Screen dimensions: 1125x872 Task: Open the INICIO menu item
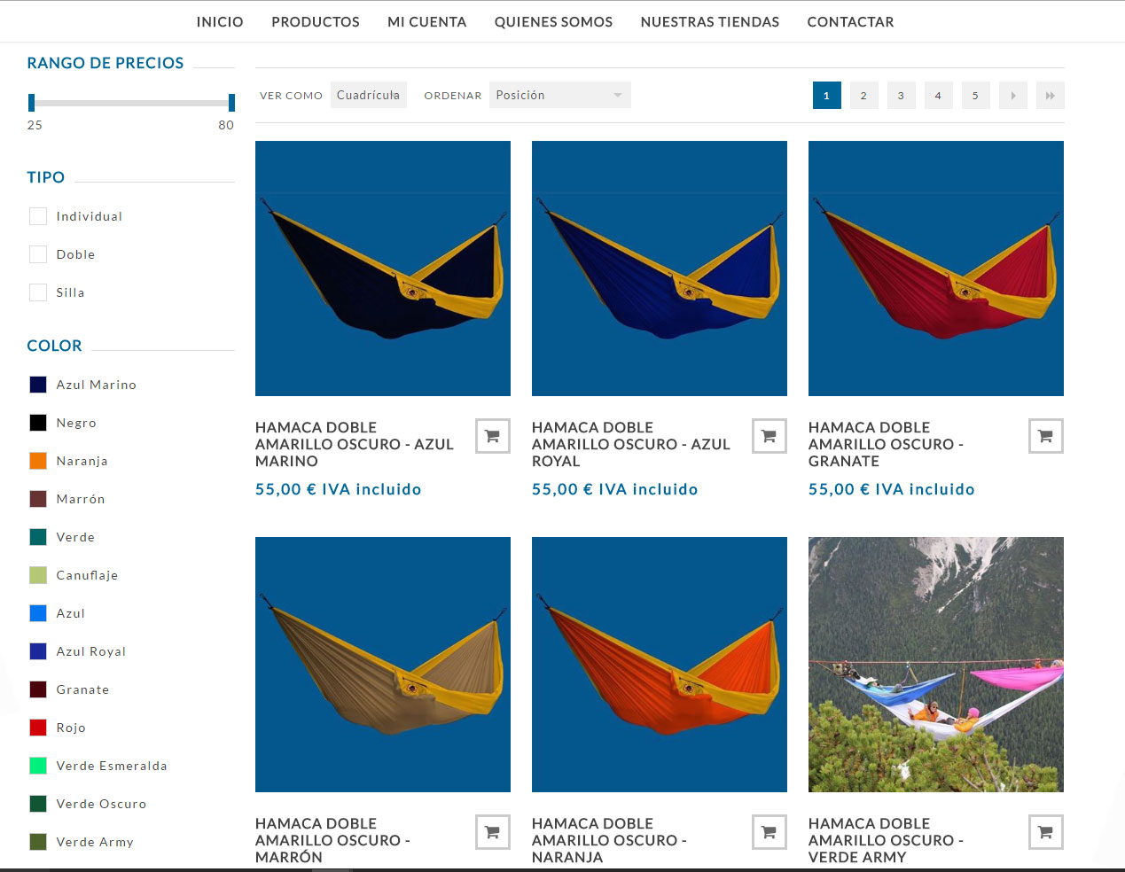(220, 22)
